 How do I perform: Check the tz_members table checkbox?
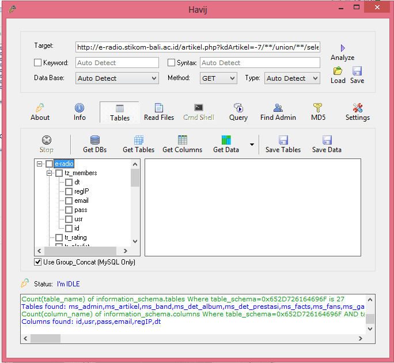59,173
